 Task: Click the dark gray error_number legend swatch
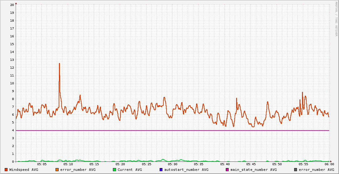(296, 170)
